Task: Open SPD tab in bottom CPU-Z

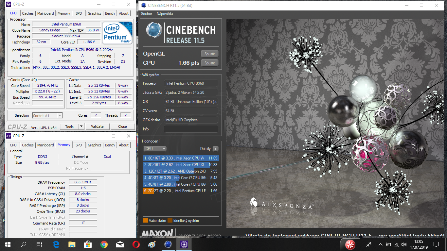Action: tap(79, 145)
